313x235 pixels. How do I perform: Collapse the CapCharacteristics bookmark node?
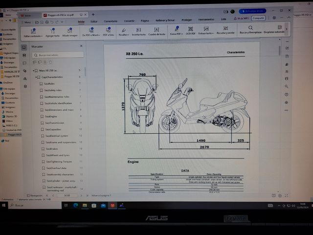pyautogui.click(x=38, y=77)
